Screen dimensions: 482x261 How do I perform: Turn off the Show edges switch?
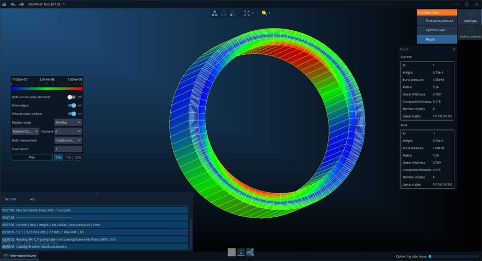click(x=72, y=105)
